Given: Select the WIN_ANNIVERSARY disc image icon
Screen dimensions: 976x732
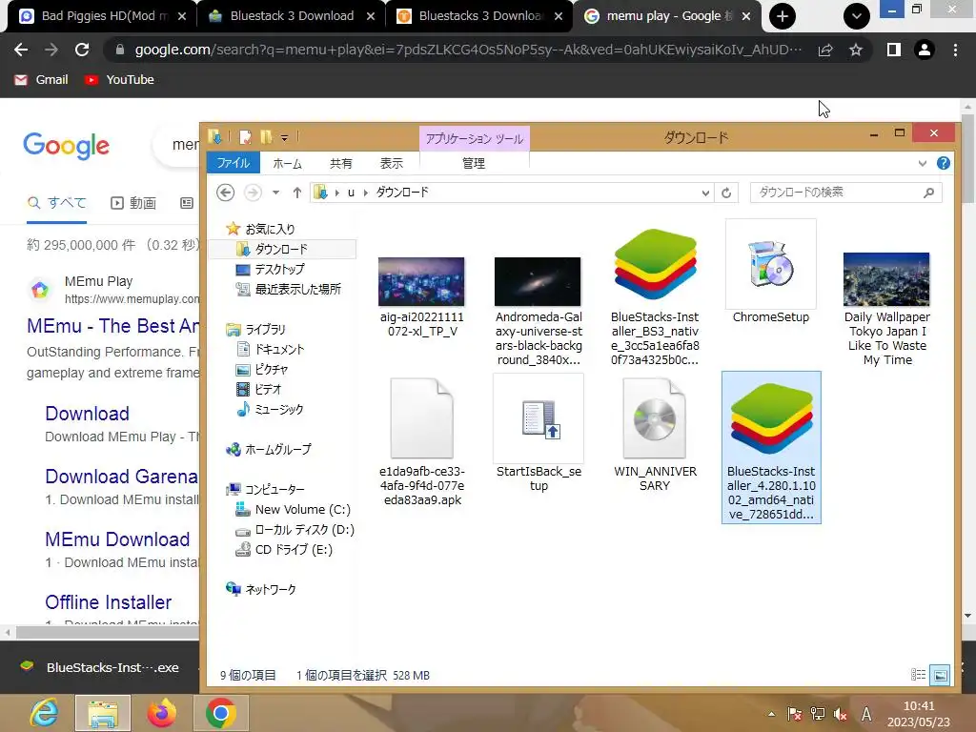Looking at the screenshot, I should tap(655, 418).
